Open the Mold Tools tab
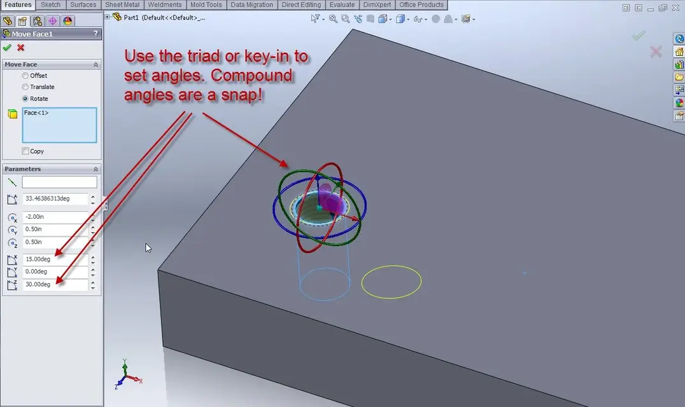Viewport: 685px width, 407px height. pos(206,5)
